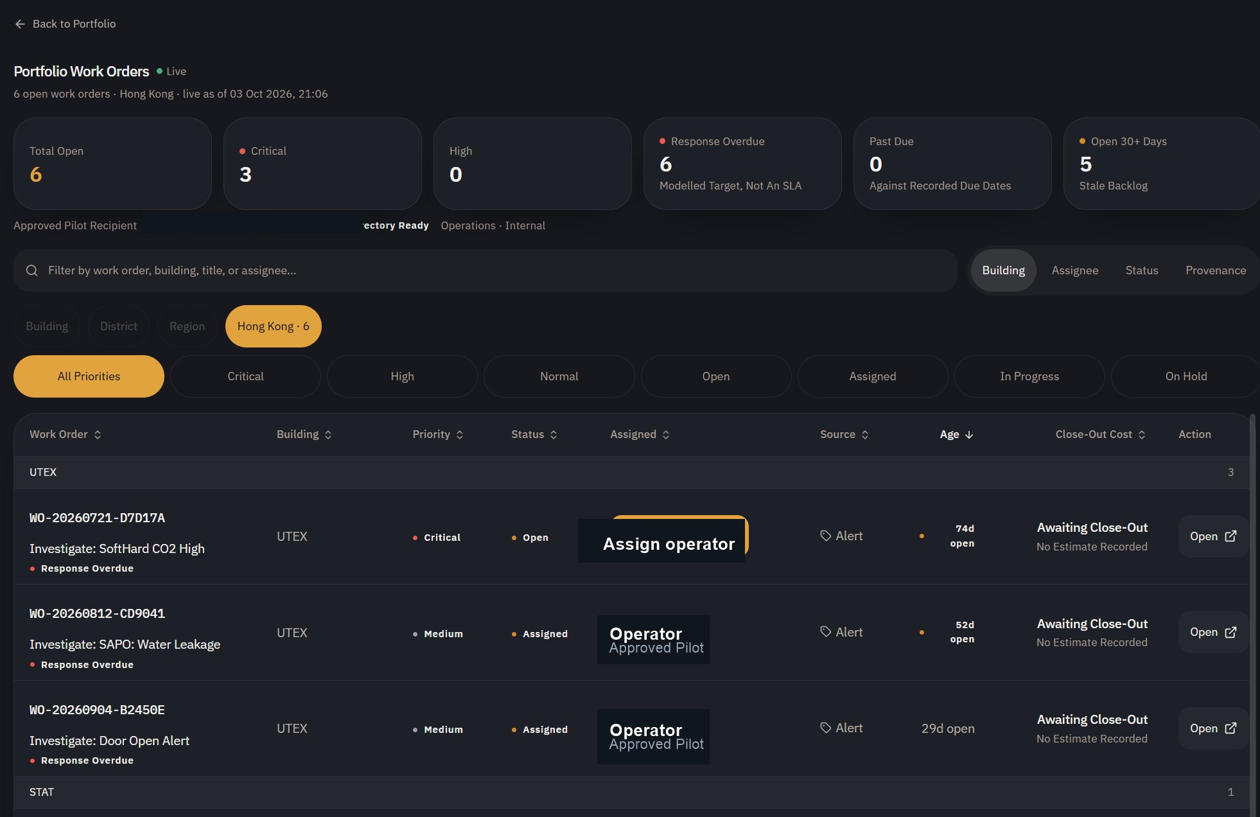Click the Building scope chip
1260x817 pixels.
click(x=46, y=326)
